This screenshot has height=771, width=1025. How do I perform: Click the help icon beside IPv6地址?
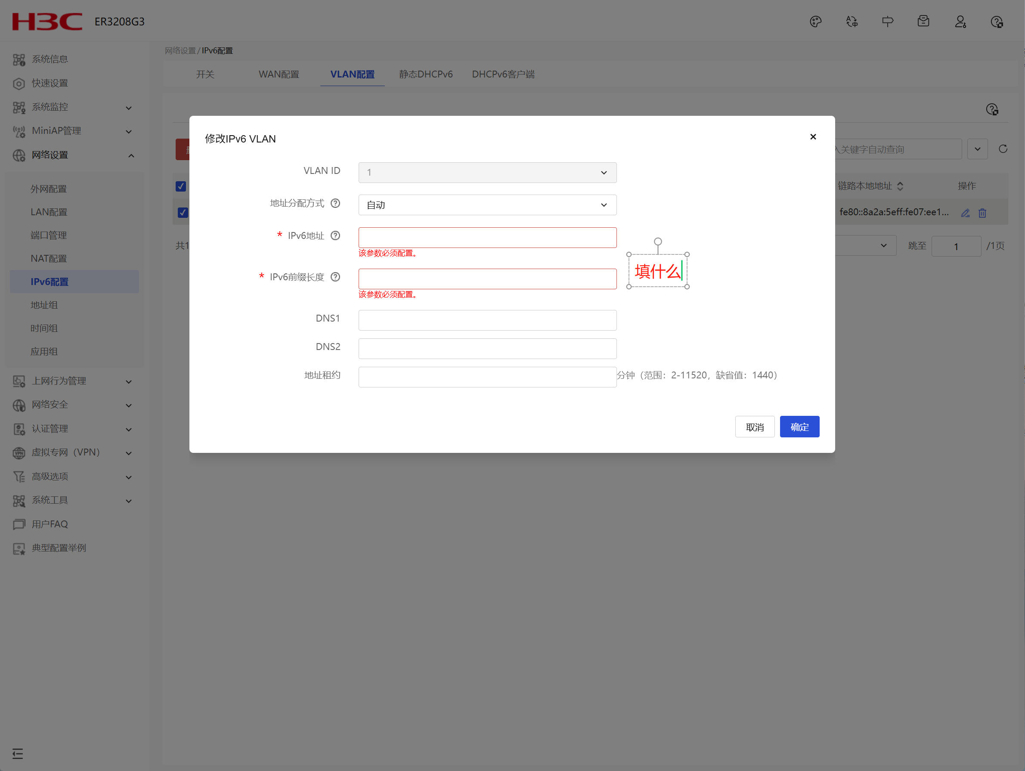(x=335, y=235)
